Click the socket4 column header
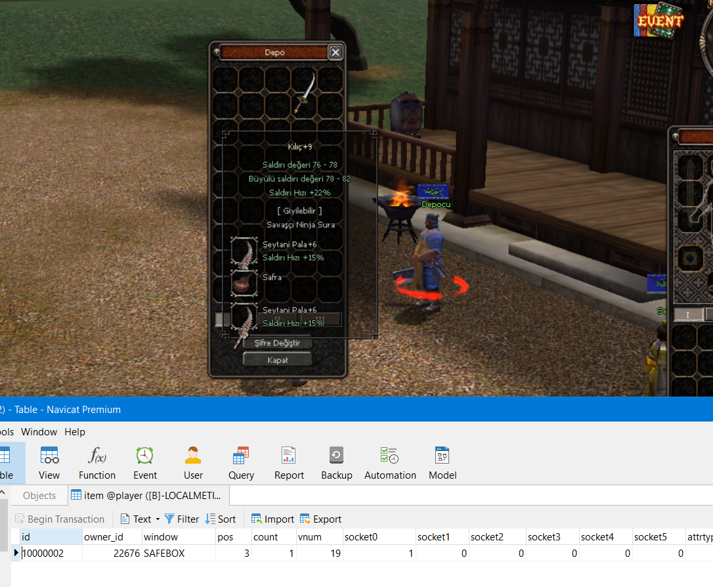Image resolution: width=713 pixels, height=587 pixels. [606, 537]
